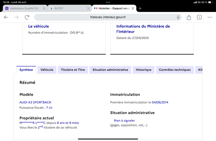Tap the battery indicator in status bar
Image resolution: width=216 pixels, height=141 pixels.
tap(211, 2)
